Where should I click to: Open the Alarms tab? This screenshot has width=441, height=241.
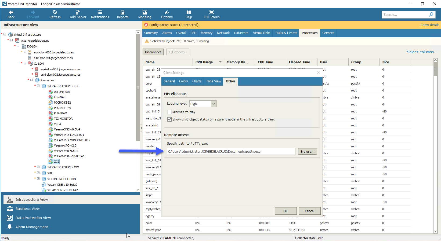tap(167, 33)
